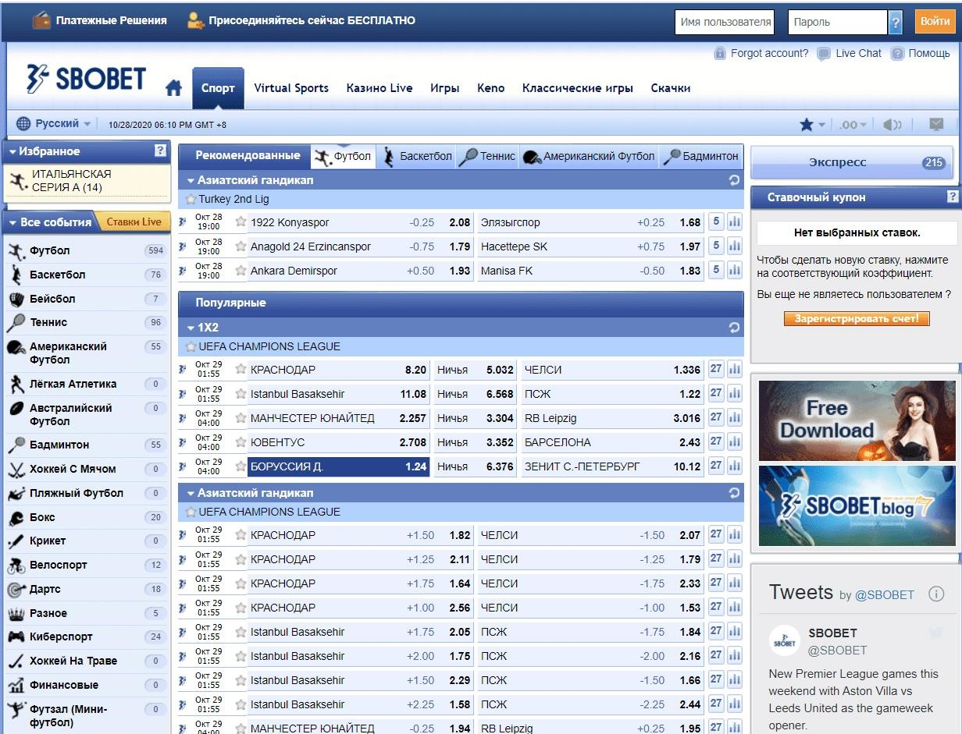Collapse the UEFA Champions League Азиатский гандикап section
The height and width of the screenshot is (734, 962).
click(191, 493)
